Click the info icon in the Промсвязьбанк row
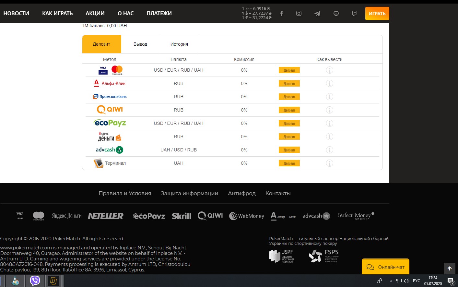 click(x=329, y=97)
